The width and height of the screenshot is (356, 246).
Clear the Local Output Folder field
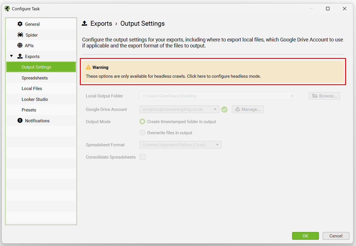point(292,96)
